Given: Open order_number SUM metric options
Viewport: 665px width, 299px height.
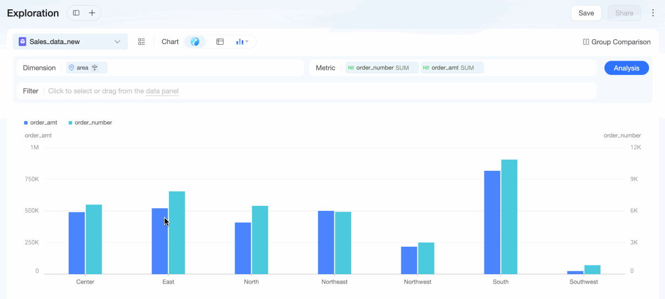Looking at the screenshot, I should [382, 68].
